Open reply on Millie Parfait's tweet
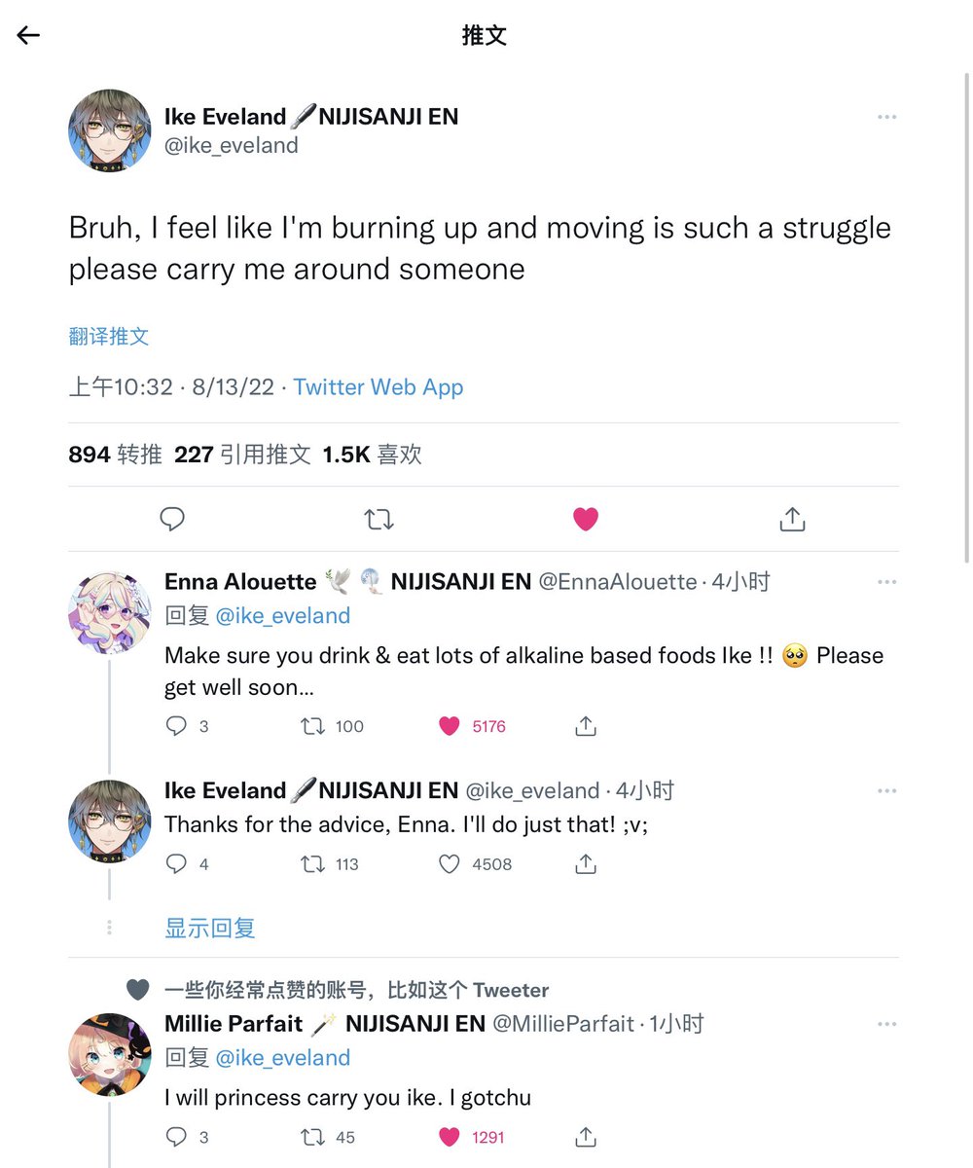The width and height of the screenshot is (973, 1168). tap(176, 1137)
